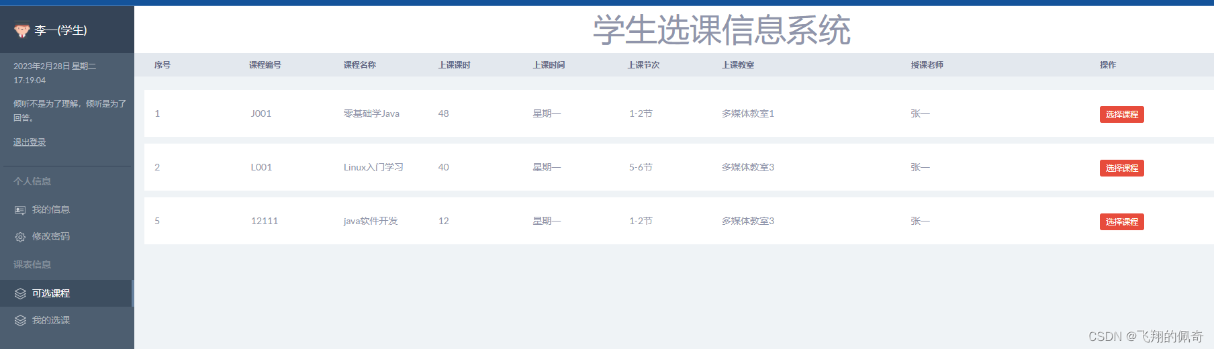The image size is (1214, 349).
Task: Click course code 12111
Action: pyautogui.click(x=265, y=221)
